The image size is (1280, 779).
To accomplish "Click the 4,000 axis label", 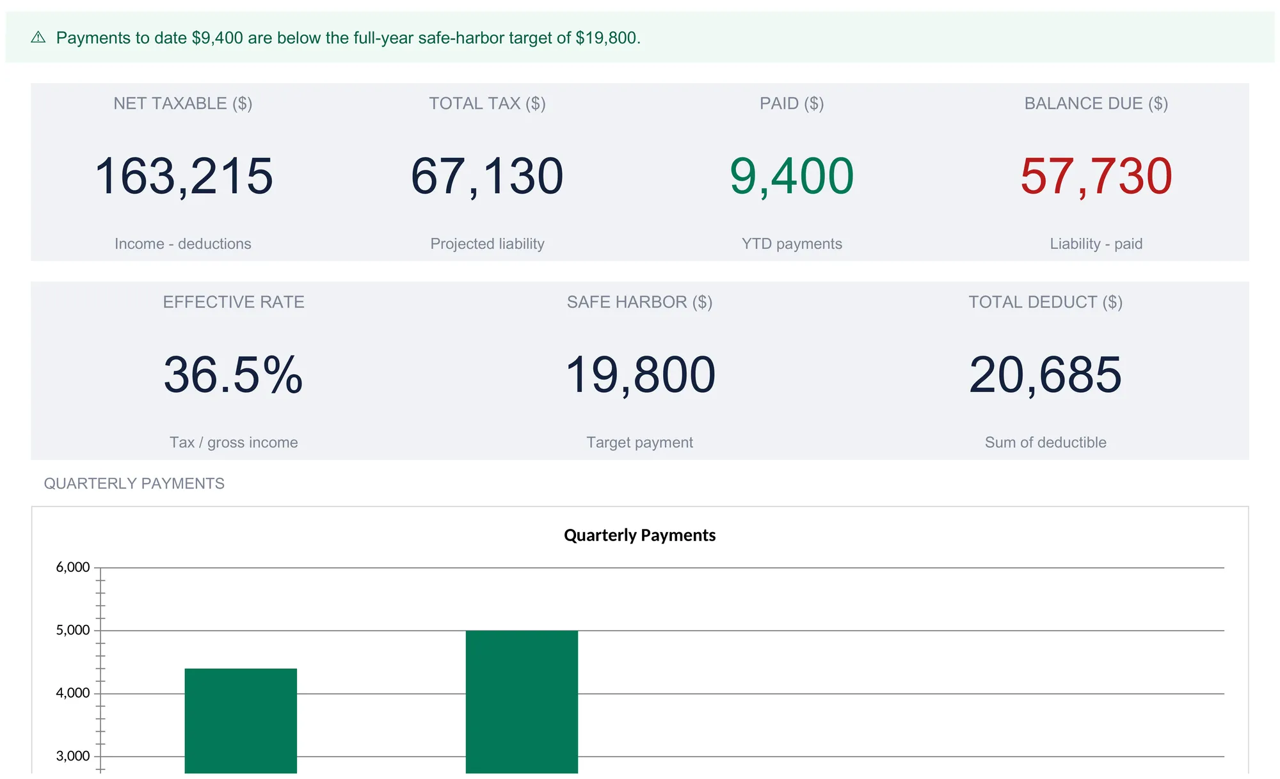I will tap(73, 693).
